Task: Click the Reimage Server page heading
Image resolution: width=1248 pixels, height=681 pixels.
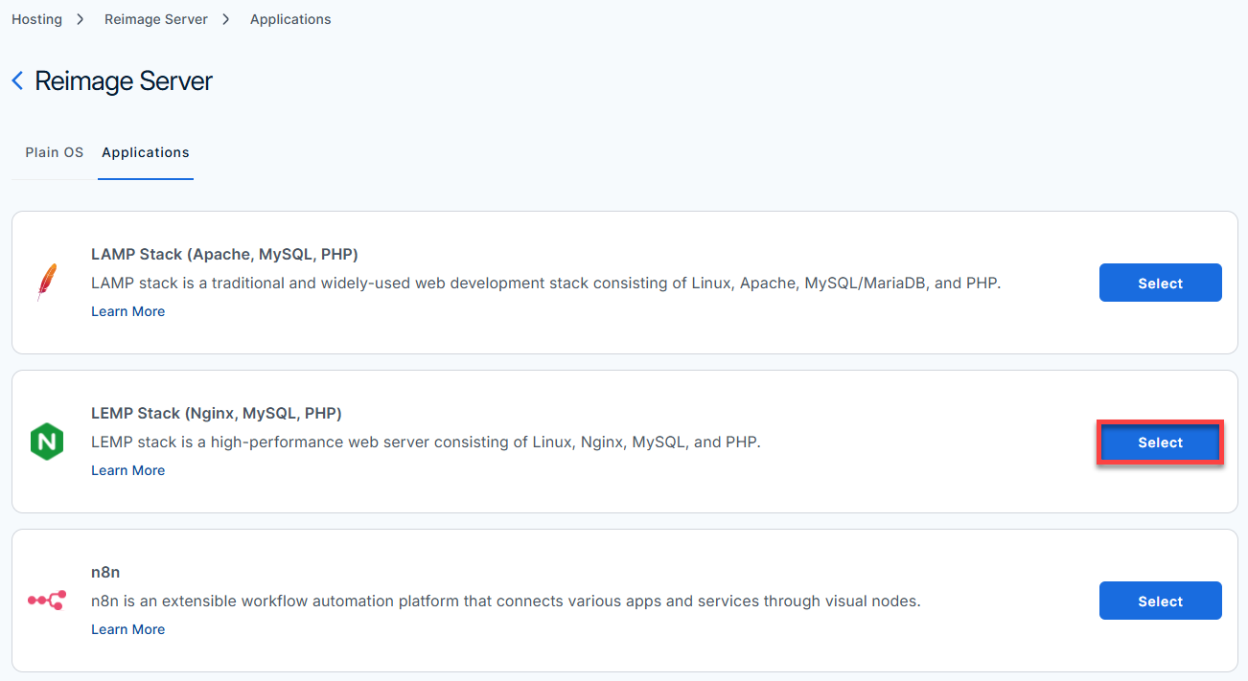Action: (124, 81)
